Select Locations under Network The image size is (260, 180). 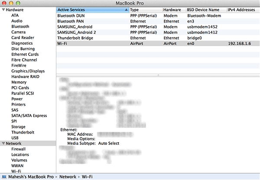pyautogui.click(x=20, y=154)
